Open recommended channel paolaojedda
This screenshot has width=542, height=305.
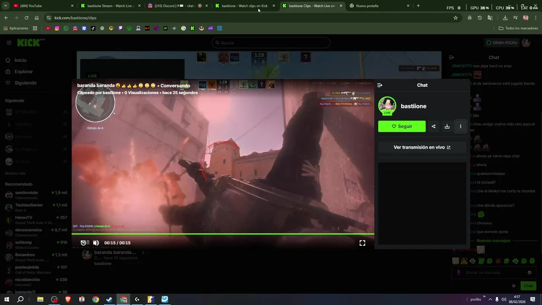click(x=36, y=269)
